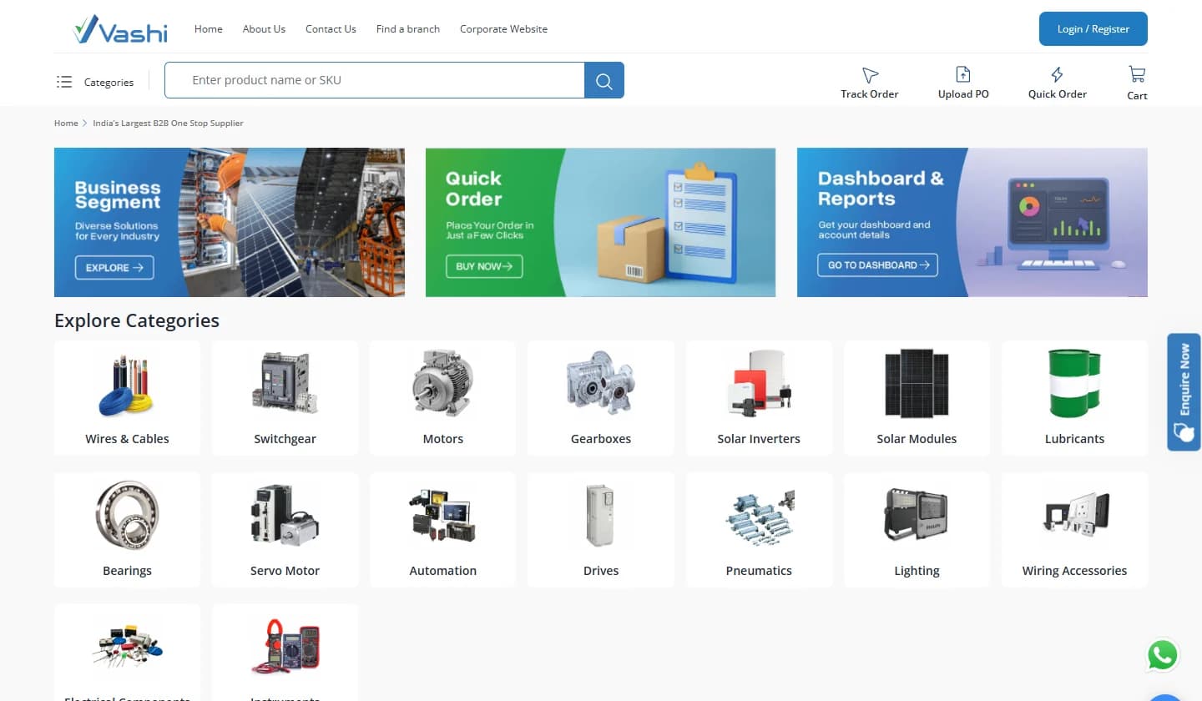
Task: Select the Switchgear category image
Action: click(285, 384)
